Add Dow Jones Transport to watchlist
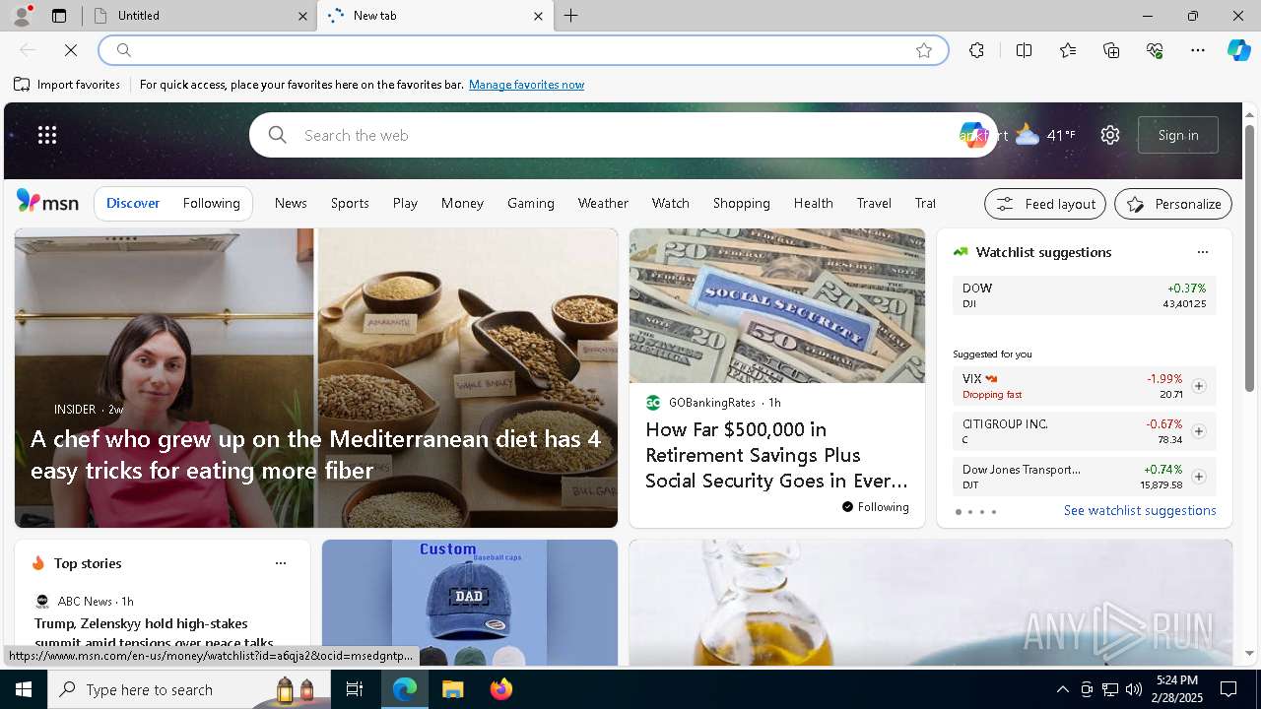The height and width of the screenshot is (709, 1261). 1199,477
